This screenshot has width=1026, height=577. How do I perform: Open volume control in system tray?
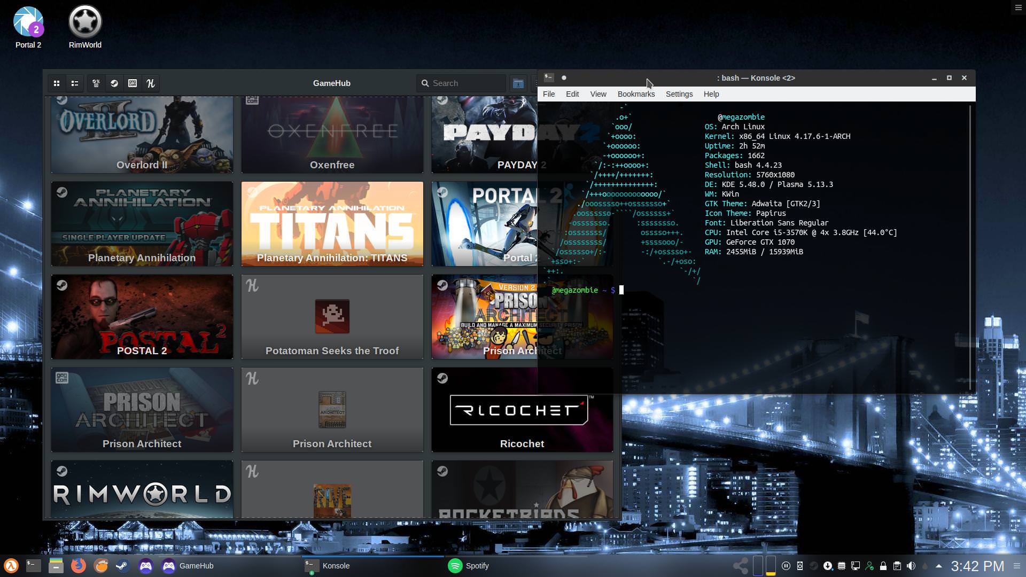[911, 566]
